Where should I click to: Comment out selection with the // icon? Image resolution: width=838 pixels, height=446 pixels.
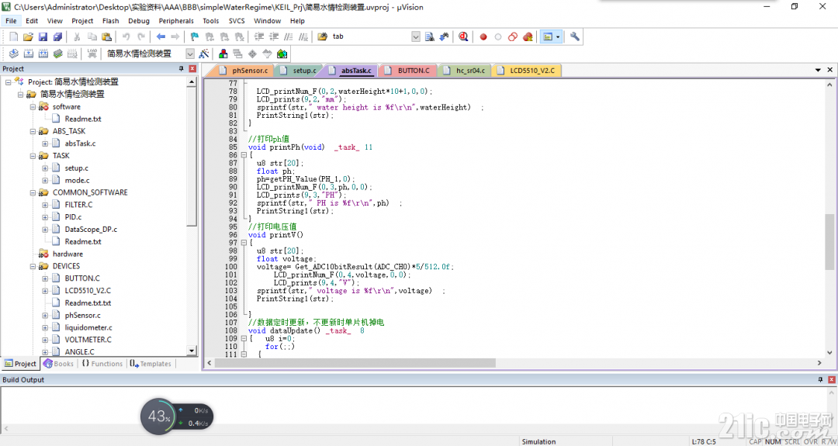289,37
